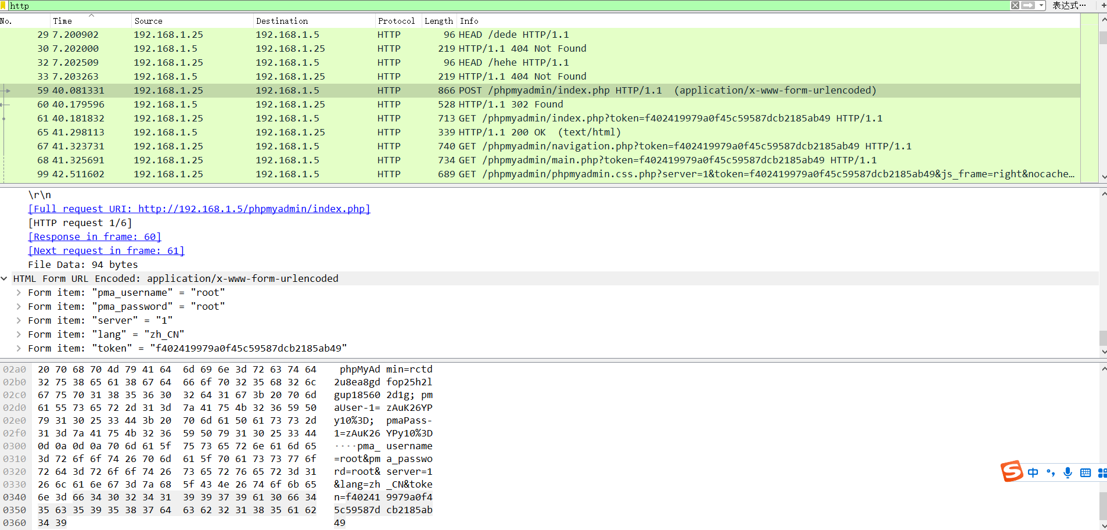This screenshot has height=530, width=1107.
Task: Select hex row offset 0360
Action: click(x=15, y=523)
